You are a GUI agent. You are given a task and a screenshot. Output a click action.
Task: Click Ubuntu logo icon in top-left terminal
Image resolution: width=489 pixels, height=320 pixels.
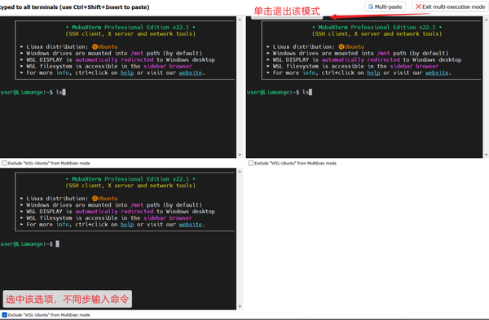coord(95,46)
